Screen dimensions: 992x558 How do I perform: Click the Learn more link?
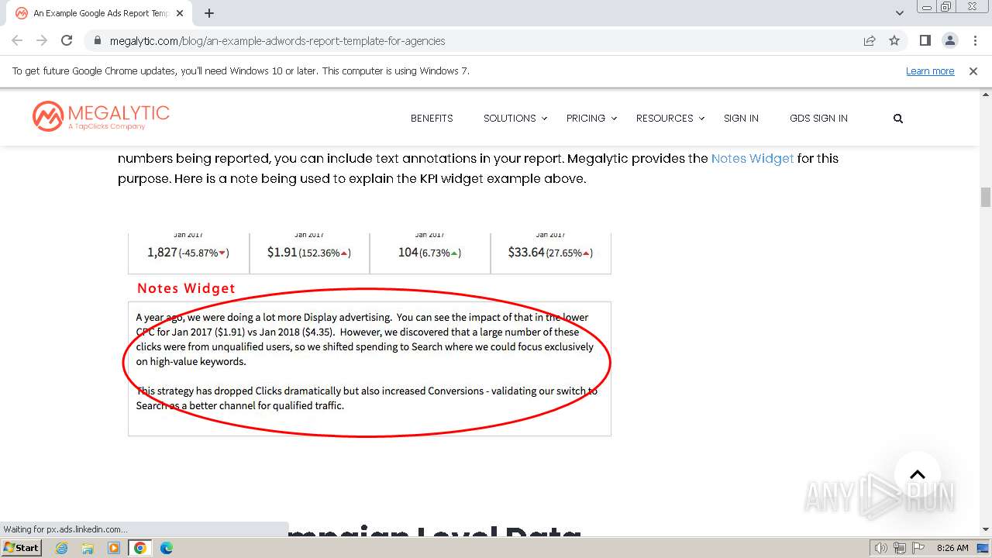(x=930, y=71)
